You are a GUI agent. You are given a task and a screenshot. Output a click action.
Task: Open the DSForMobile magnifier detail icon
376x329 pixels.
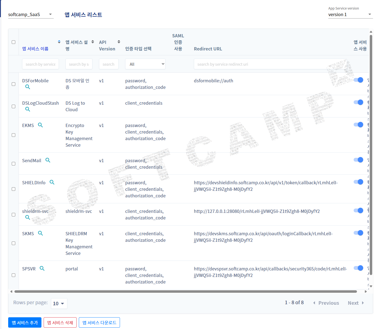click(28, 87)
